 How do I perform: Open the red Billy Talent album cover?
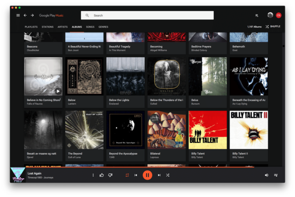click(x=208, y=130)
